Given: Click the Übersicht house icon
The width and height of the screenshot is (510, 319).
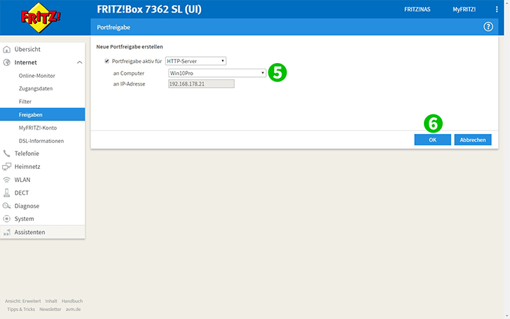Looking at the screenshot, I should click(7, 50).
